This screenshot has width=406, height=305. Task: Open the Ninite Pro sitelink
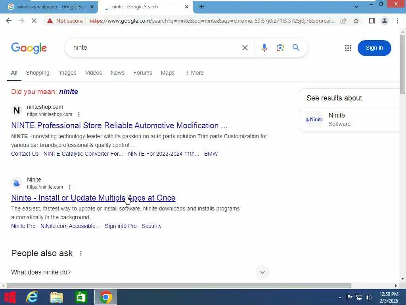point(23,226)
